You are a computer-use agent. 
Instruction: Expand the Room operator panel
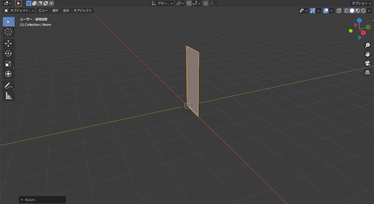click(42, 200)
